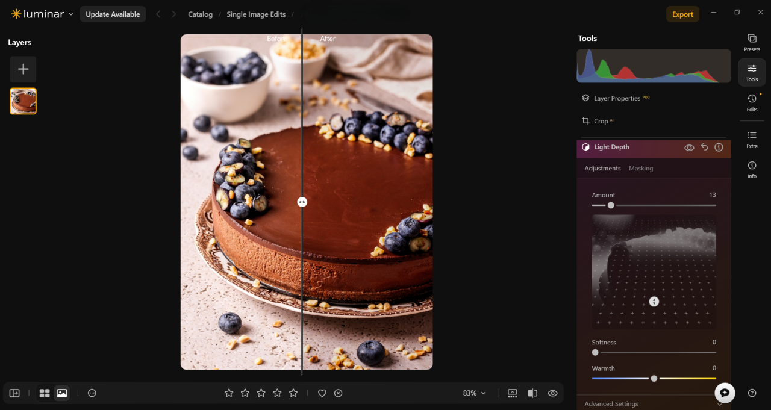
Task: Switch to the Tools panel
Action: [752, 72]
